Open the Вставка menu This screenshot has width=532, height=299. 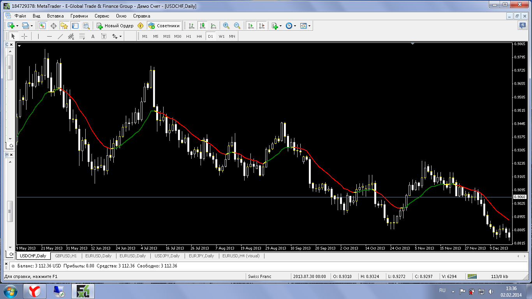[55, 16]
